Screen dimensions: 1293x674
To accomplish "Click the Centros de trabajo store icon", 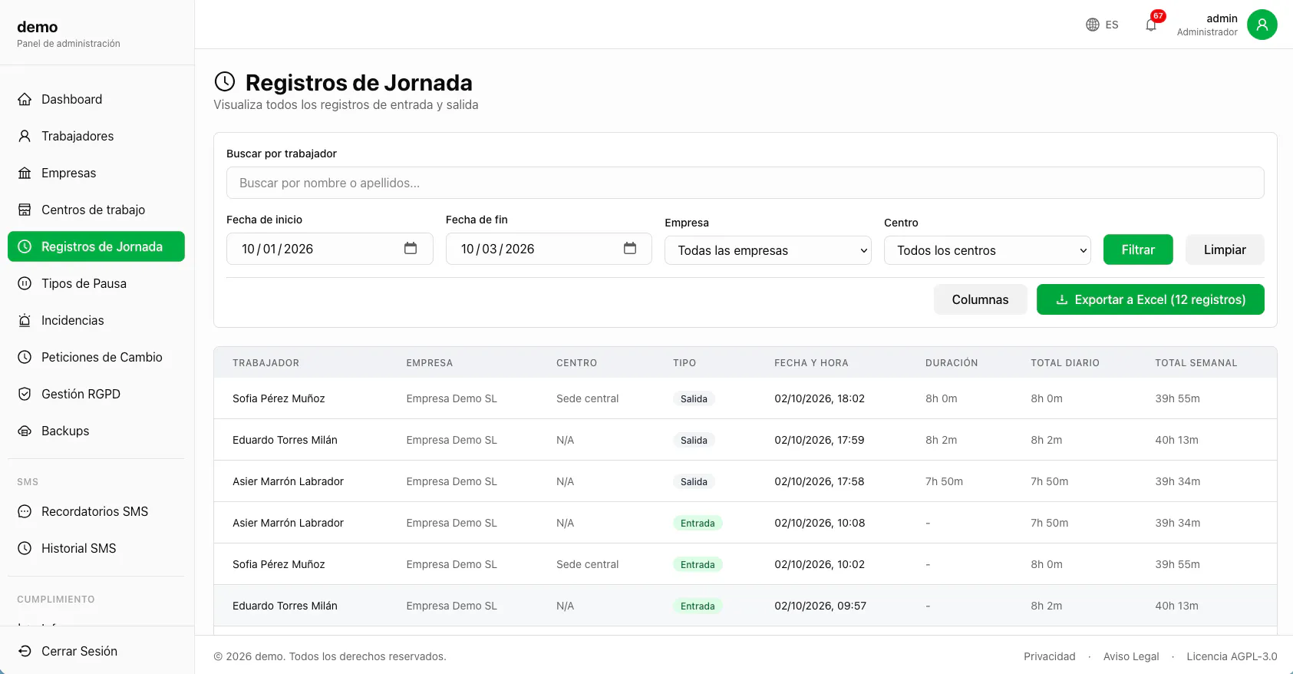I will point(25,210).
